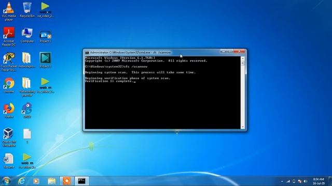This screenshot has height=186, width=332.
Task: Click the 'Verification 1% complete.' line
Action: pyautogui.click(x=109, y=81)
